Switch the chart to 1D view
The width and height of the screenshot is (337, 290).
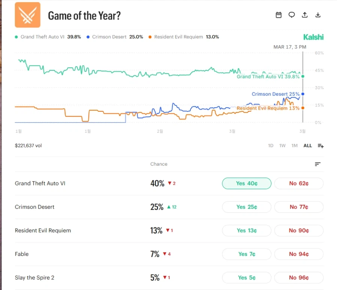pos(270,146)
